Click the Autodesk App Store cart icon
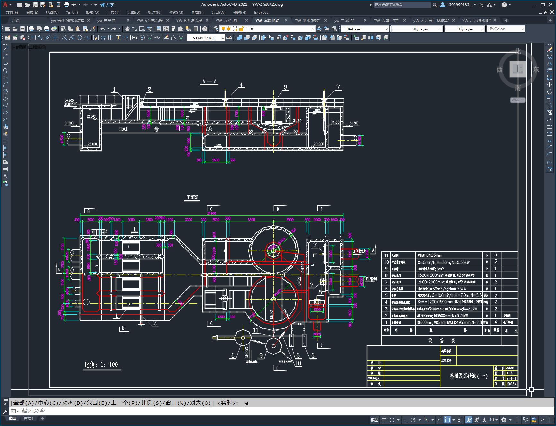 click(481, 5)
